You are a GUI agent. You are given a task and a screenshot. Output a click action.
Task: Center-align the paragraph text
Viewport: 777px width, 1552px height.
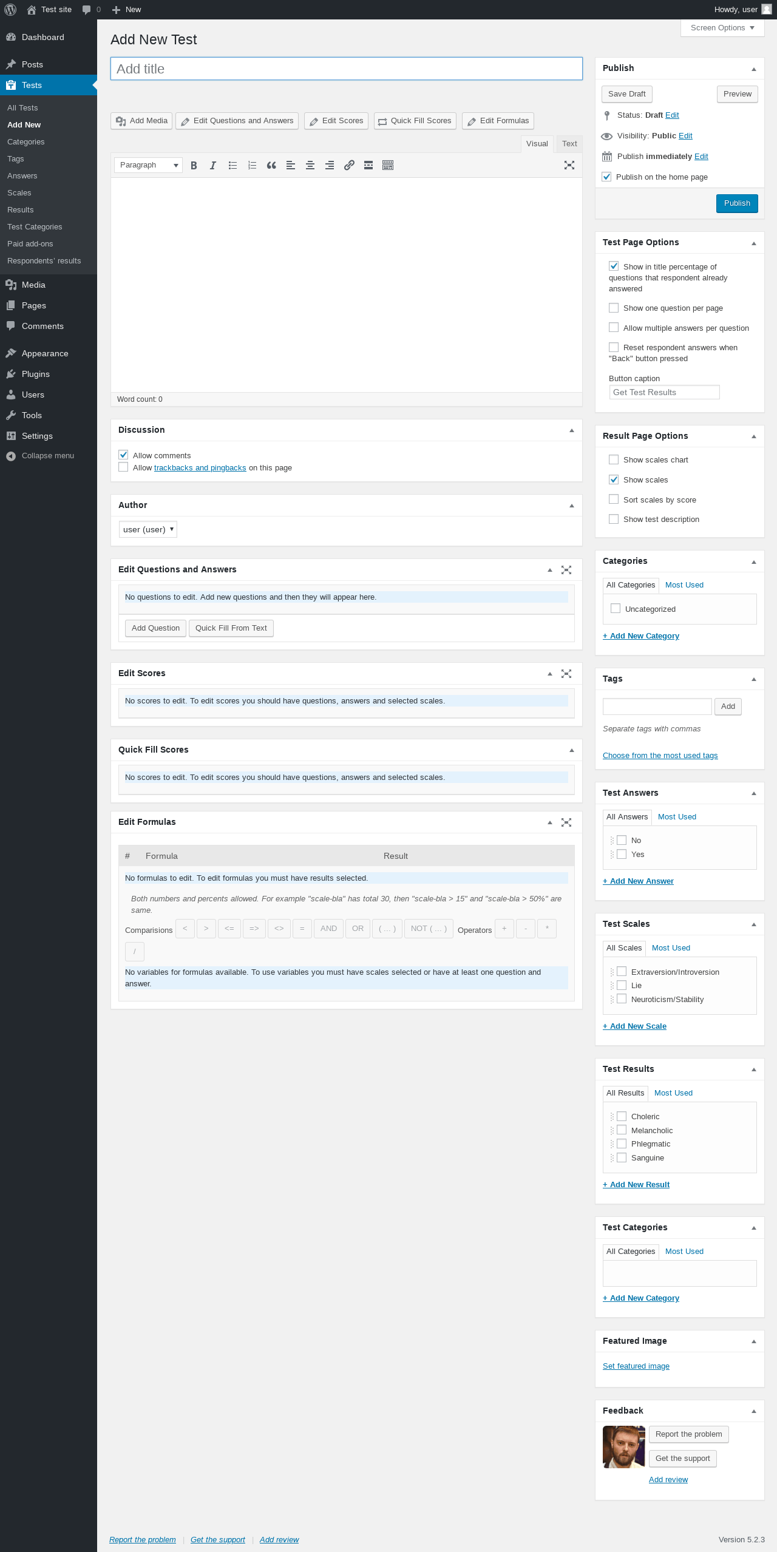pyautogui.click(x=310, y=165)
